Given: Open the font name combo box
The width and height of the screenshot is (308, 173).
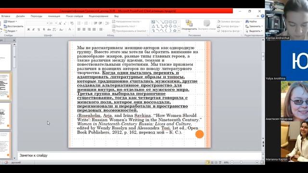Looking at the screenshot, I should coord(37,24).
